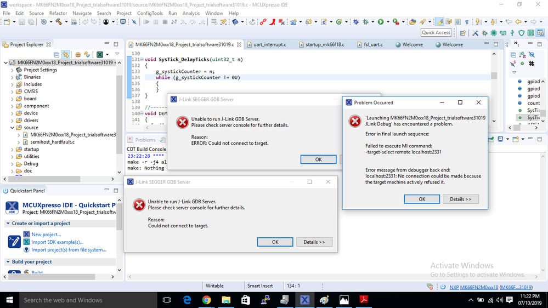Click MK66FN2M0xxx18 link in status bar
Screen dimensions: 548x308
[x=479, y=287]
